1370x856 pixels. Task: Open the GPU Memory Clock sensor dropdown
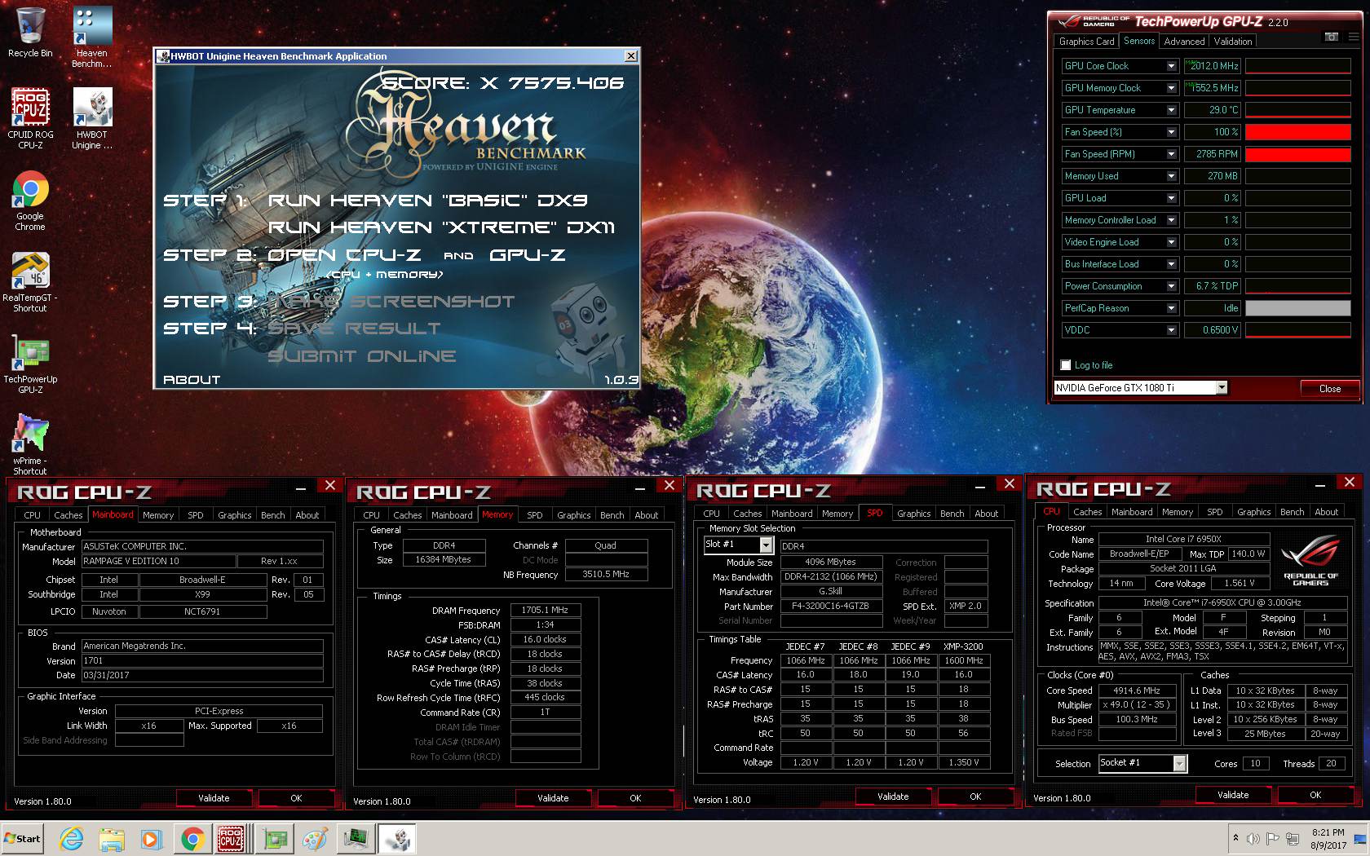[1172, 88]
